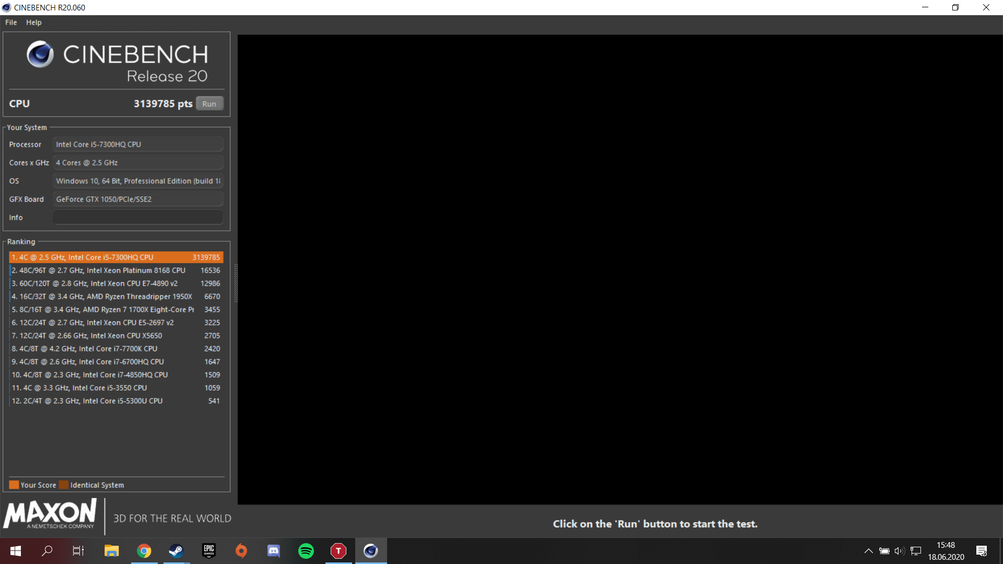Select the Intel Xeon Platinum 8168 ranking row
Viewport: 1003px width, 564px height.
116,271
